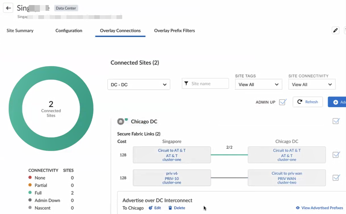Toggle the Chicago DC site checkbox
Image resolution: width=346 pixels, height=214 pixels.
(x=336, y=121)
